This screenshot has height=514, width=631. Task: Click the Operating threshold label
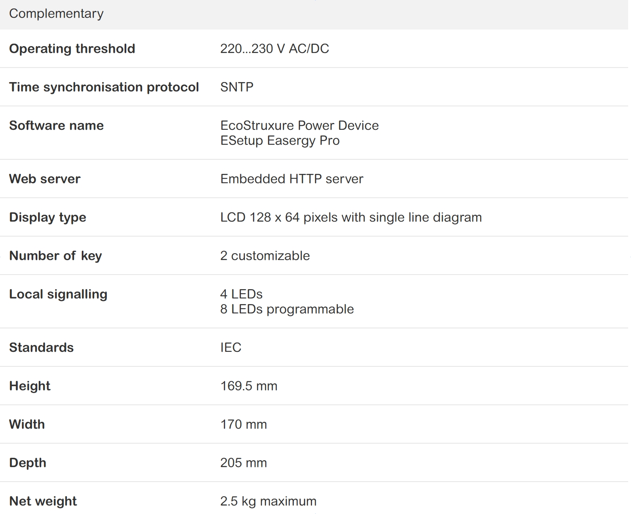click(72, 49)
